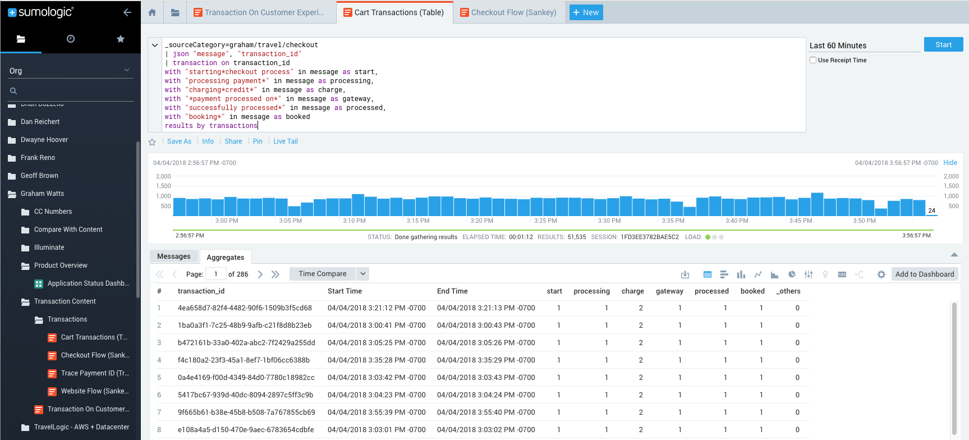Open the Recent clock tab in sidebar
Screen dimensions: 969x440
(71, 39)
